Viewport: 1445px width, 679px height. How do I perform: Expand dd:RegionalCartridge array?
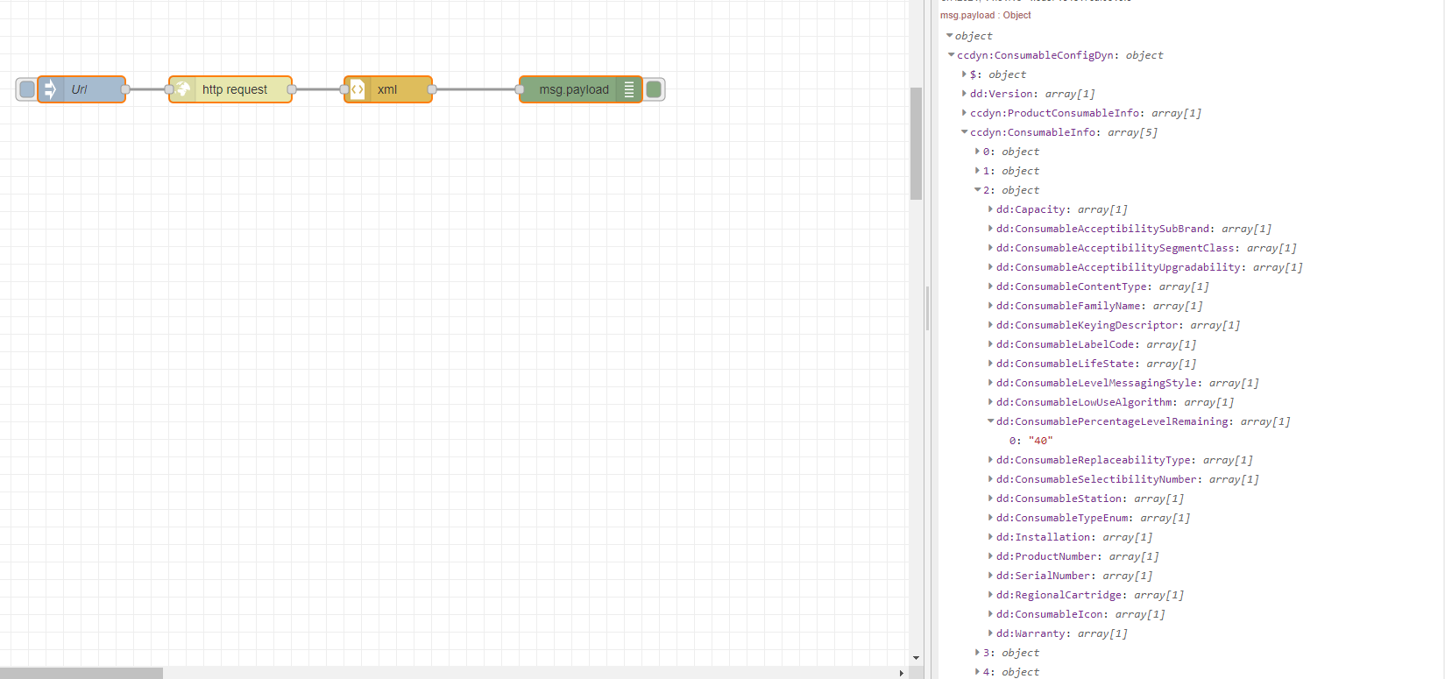[x=991, y=595]
